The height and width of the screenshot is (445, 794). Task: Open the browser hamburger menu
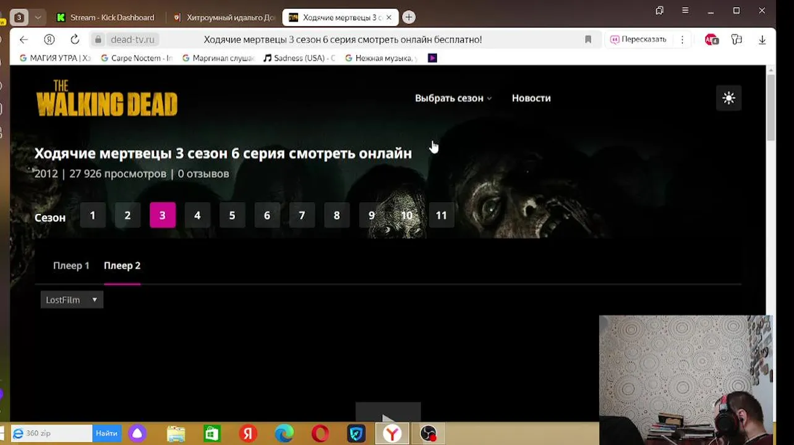coord(685,11)
